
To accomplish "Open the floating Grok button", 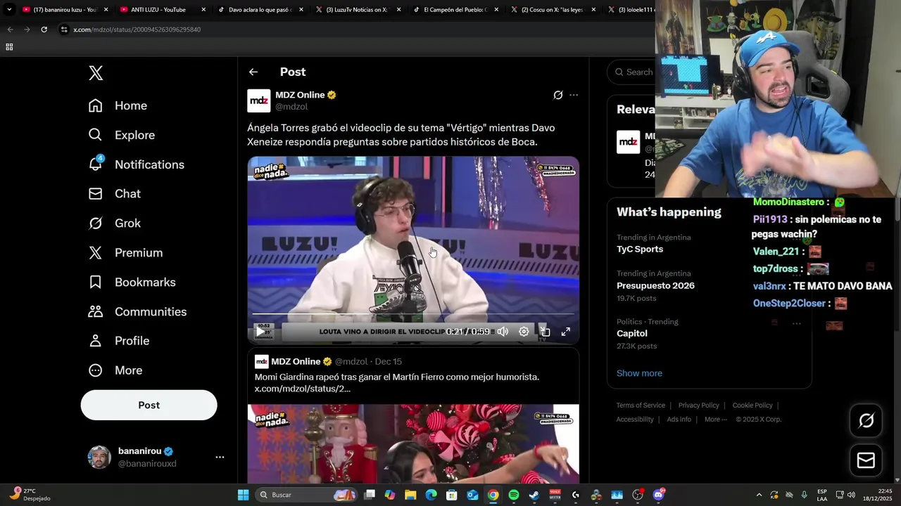I will tap(866, 421).
